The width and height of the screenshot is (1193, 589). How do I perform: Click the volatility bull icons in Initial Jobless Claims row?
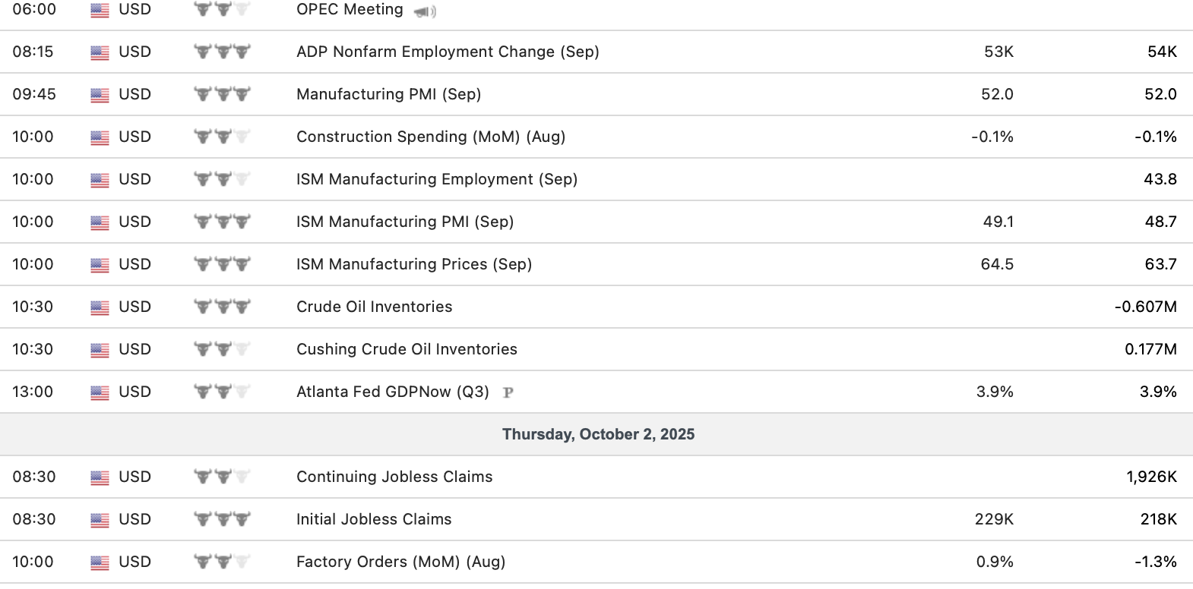[x=221, y=520]
